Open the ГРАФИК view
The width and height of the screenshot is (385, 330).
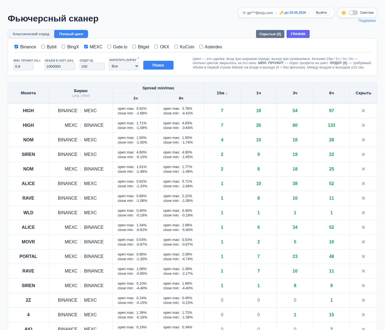[298, 34]
